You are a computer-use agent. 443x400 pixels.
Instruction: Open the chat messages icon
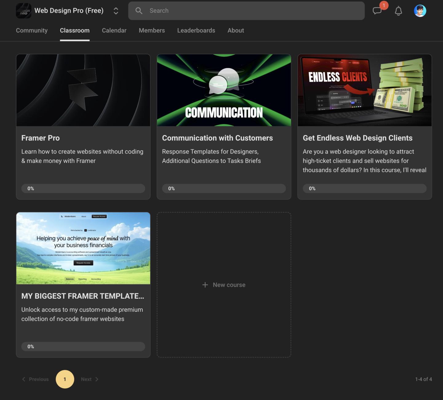pos(377,11)
